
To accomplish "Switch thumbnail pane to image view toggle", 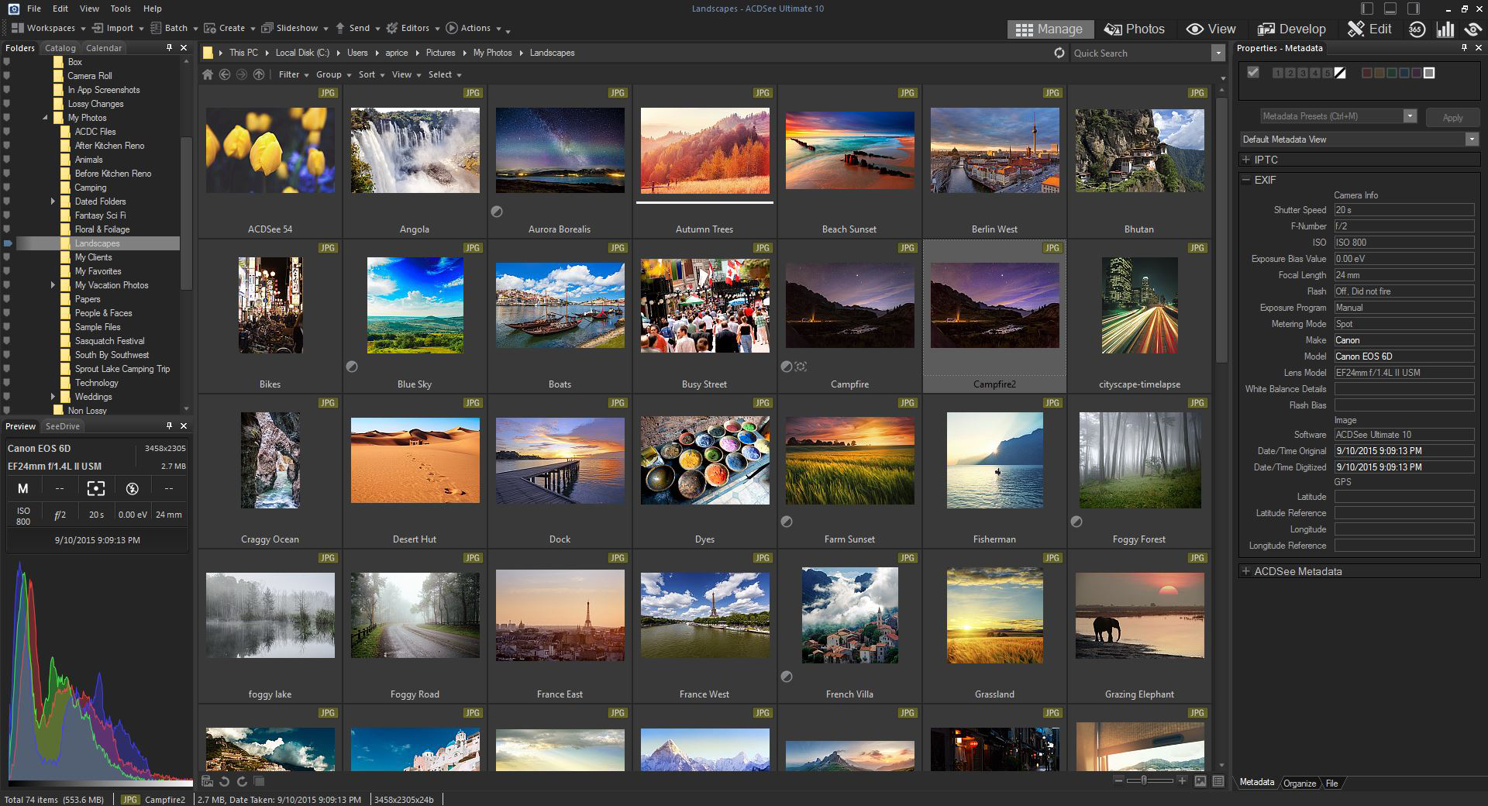I will click(x=1200, y=781).
